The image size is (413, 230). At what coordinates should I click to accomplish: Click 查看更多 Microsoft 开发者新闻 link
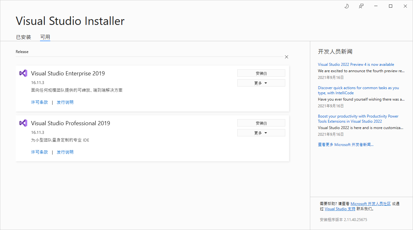[x=346, y=145]
